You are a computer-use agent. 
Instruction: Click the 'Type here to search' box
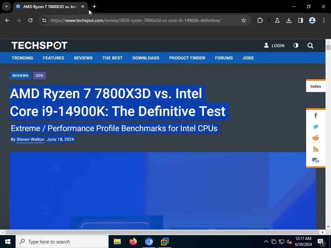click(62, 242)
